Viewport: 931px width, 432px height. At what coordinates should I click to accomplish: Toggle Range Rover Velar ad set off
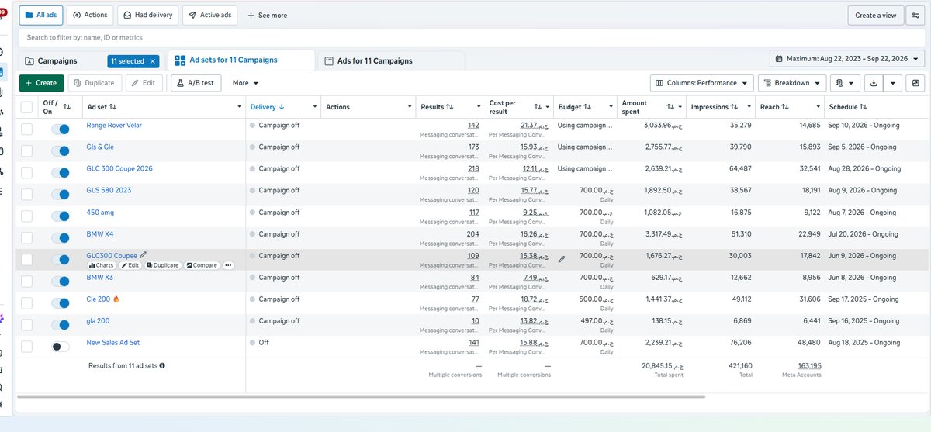pos(60,130)
